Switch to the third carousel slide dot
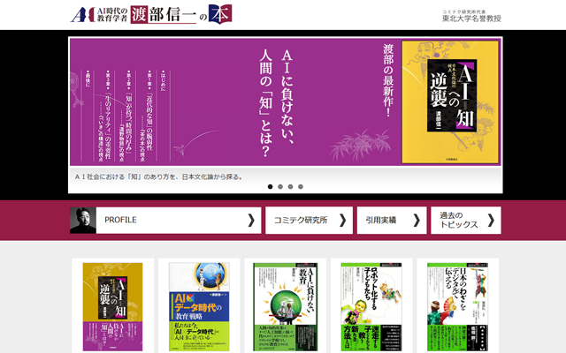Screen dimensions: 566x353 290,186
